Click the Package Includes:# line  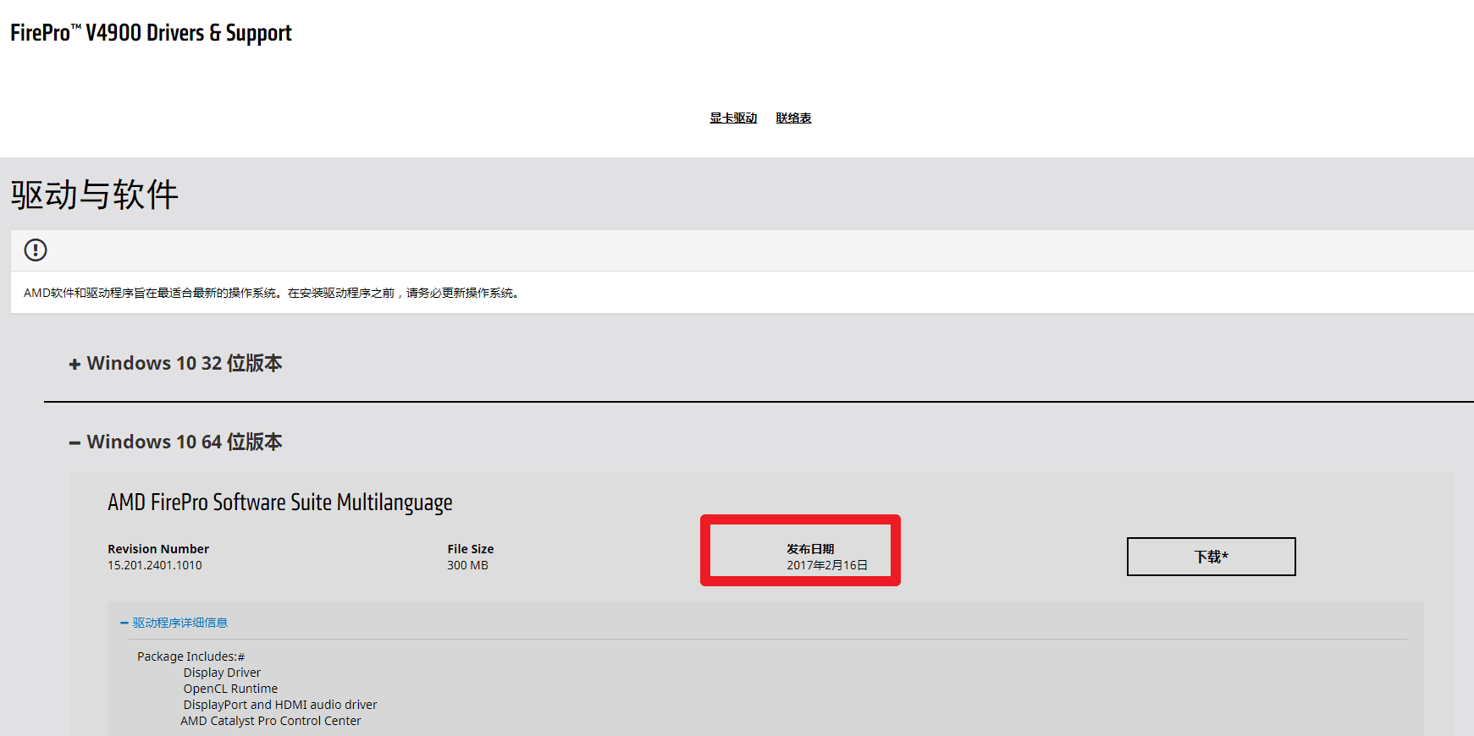[x=191, y=656]
